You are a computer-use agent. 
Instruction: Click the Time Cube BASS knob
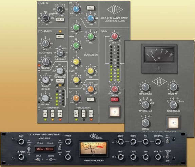pos(68,157)
